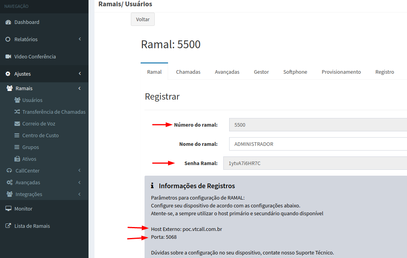Click the Lista de Ramais external-link icon

pos(8,226)
